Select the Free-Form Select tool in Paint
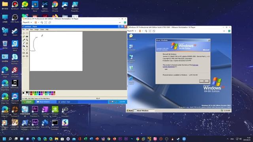Screen dimensions: 253x142 [24, 33]
